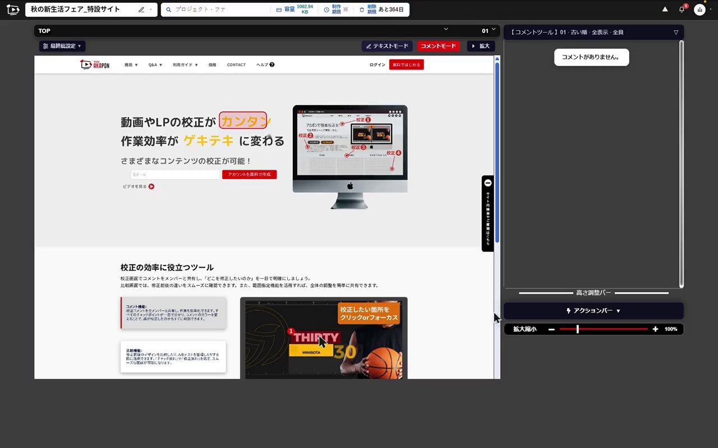Expand the アクションバー panel
This screenshot has height=448, width=718.
(593, 311)
